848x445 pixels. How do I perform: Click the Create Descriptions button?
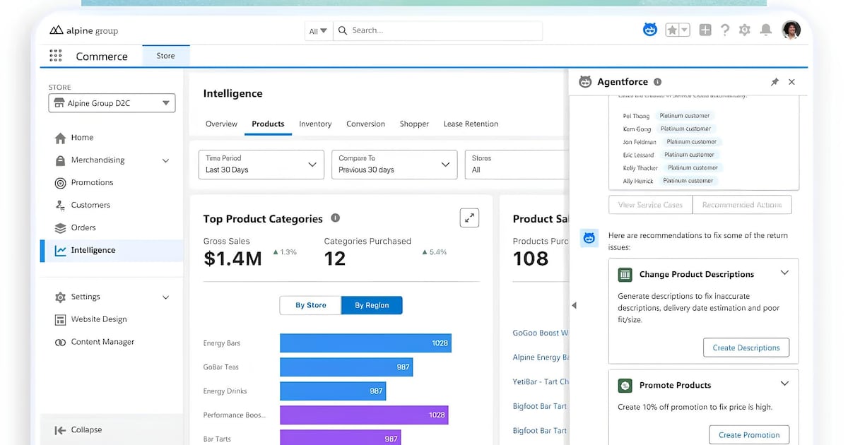pyautogui.click(x=746, y=348)
